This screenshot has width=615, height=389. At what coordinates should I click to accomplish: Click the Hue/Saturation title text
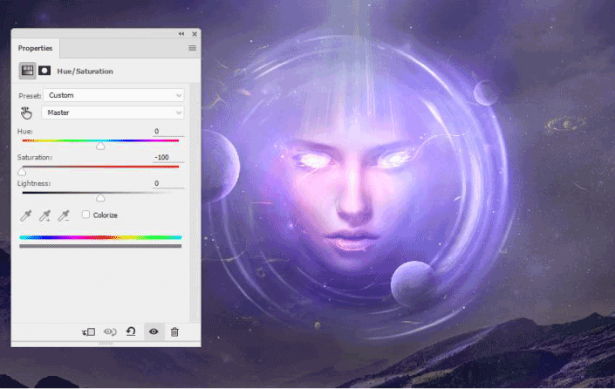pyautogui.click(x=85, y=72)
